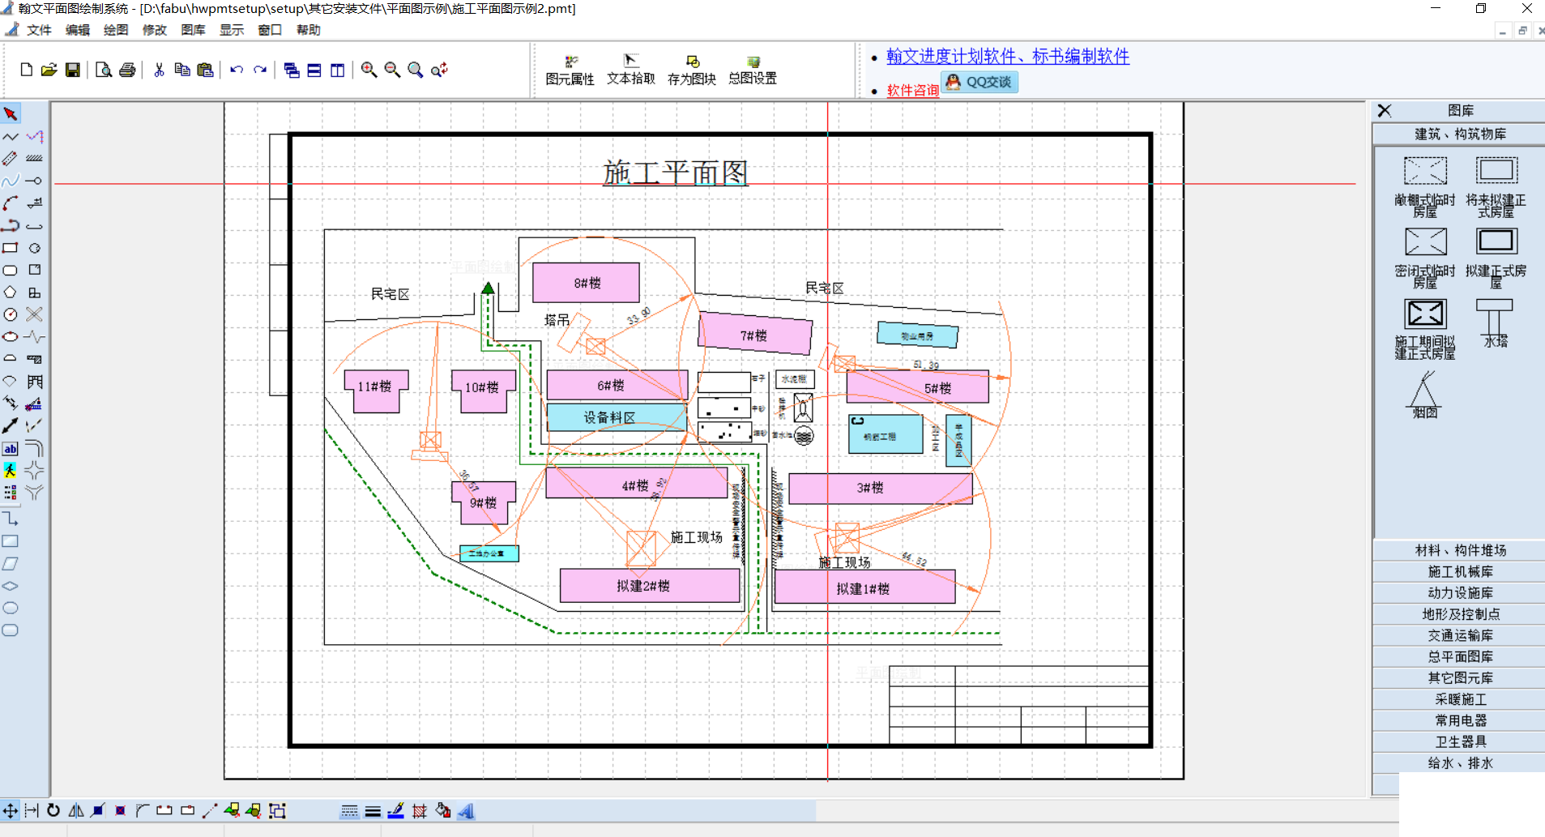
Task: Click the move cross-arrows tool at the bottom
Action: [10, 810]
